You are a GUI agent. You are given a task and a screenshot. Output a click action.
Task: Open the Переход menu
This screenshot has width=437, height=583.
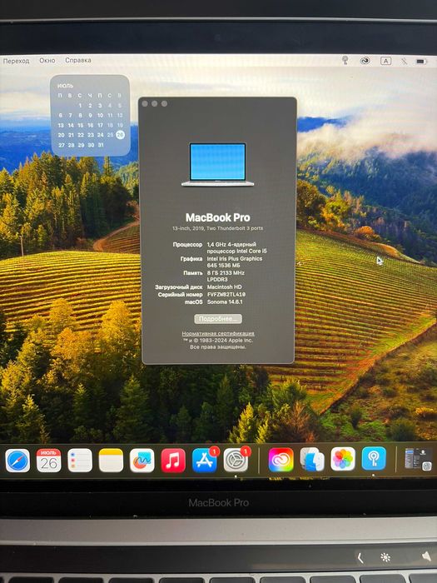(x=16, y=61)
